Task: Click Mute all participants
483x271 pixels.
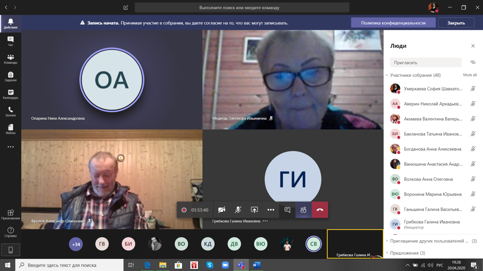Action: tap(470, 75)
